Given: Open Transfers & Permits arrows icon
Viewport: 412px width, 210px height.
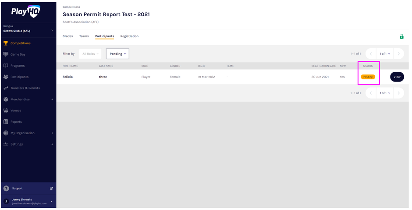Looking at the screenshot, I should click(x=6, y=88).
